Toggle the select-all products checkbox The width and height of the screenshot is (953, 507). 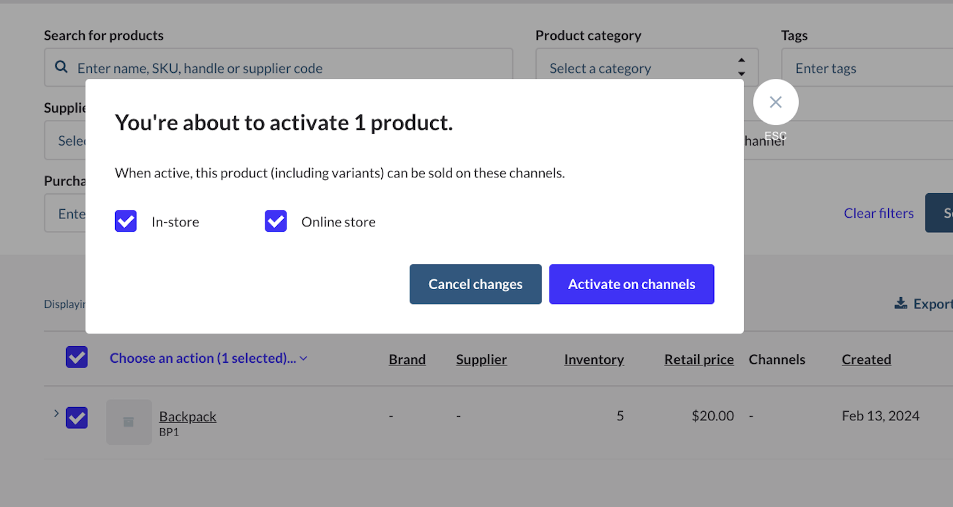point(77,357)
